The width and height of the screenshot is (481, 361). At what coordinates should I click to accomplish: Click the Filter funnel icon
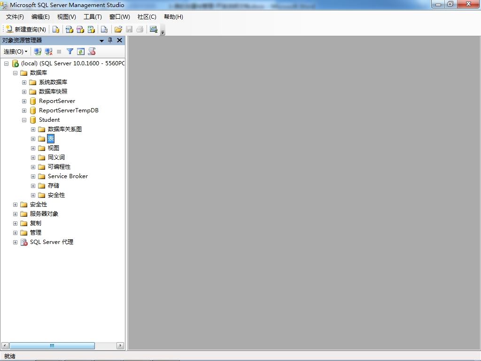click(70, 52)
